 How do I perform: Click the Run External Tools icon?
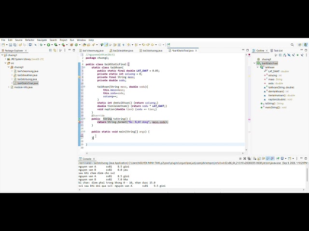coord(63,45)
